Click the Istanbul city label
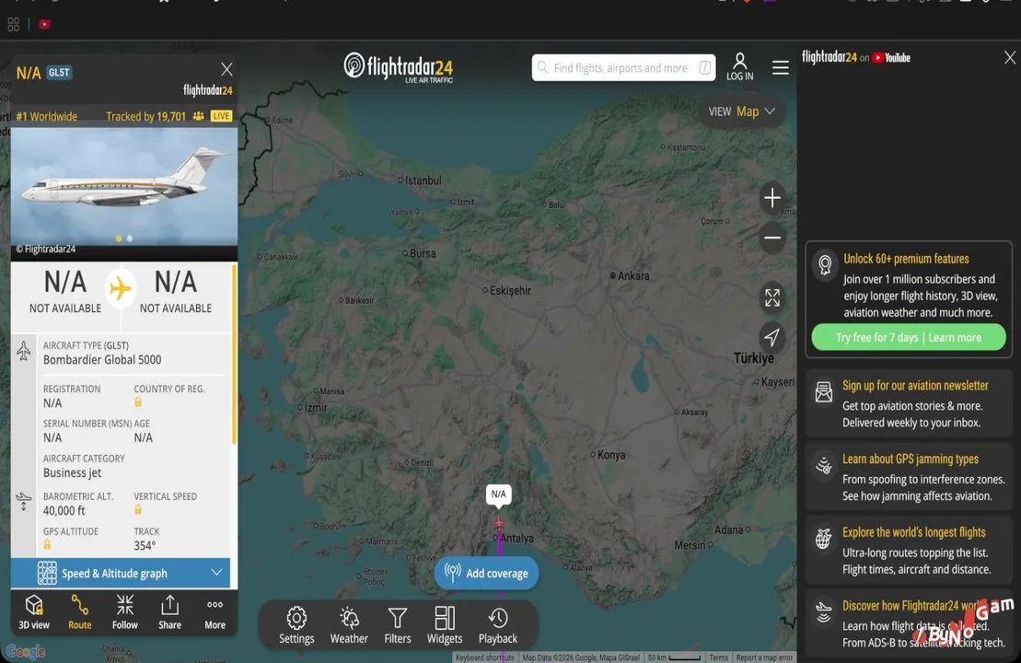 click(423, 180)
